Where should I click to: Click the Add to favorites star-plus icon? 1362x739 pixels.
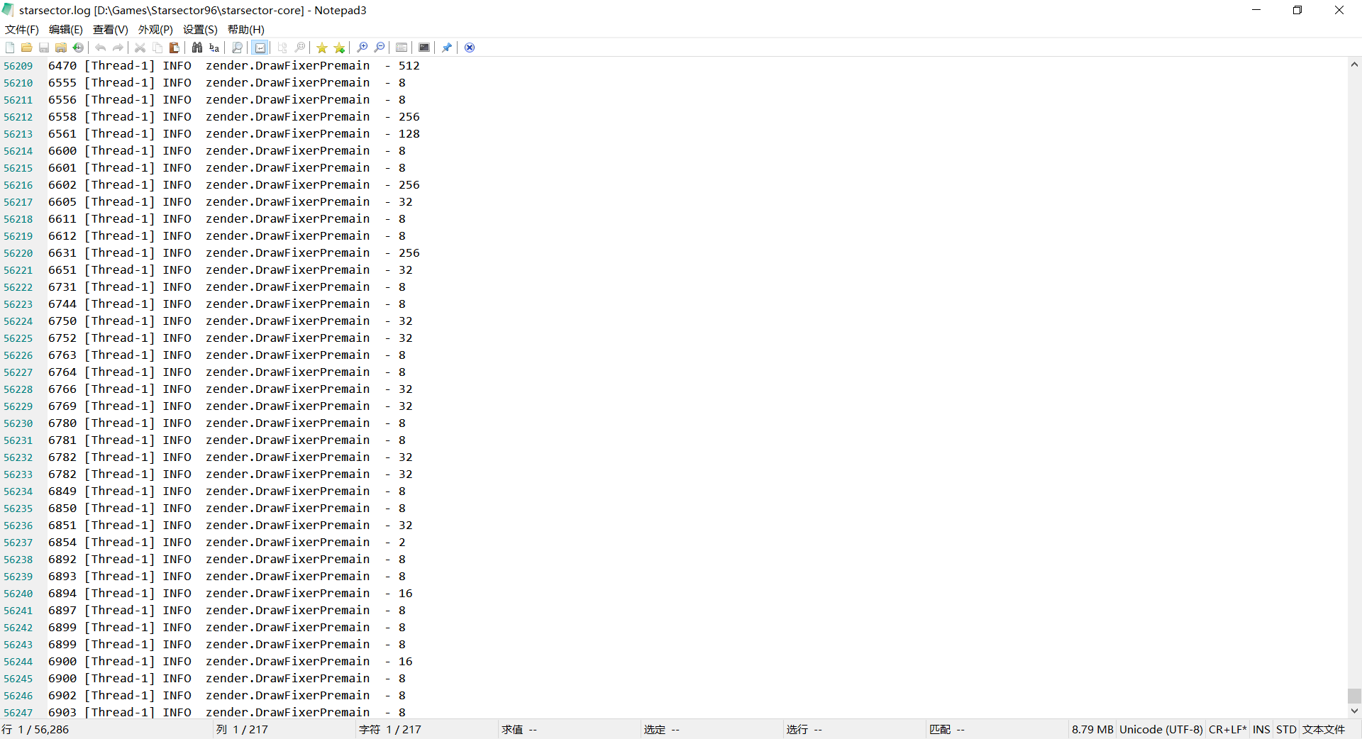click(339, 48)
